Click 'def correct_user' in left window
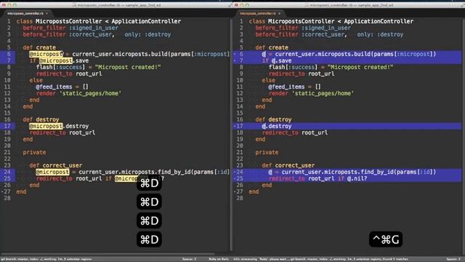This screenshot has height=262, width=465. tap(56, 165)
